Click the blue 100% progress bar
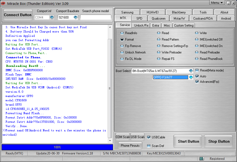Image resolution: width=237 pixels, height=162 pixels. (57, 147)
